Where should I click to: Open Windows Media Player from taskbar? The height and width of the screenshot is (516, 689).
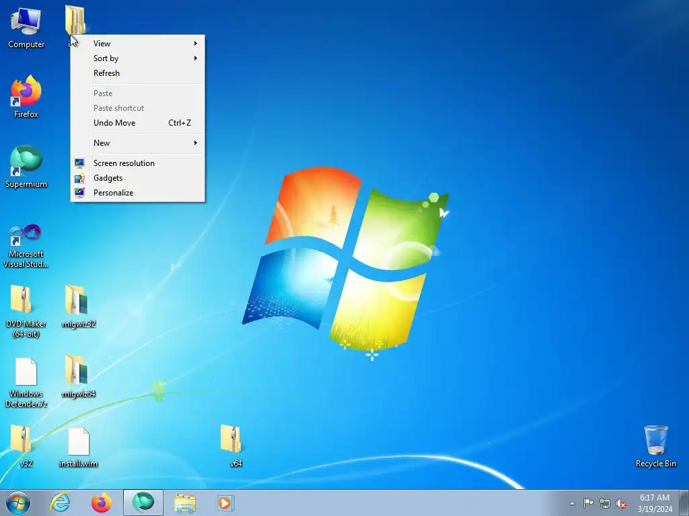tap(227, 503)
